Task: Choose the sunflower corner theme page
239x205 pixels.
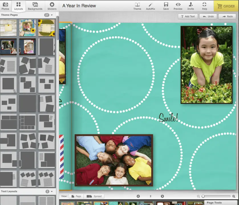Action: [x=46, y=28]
